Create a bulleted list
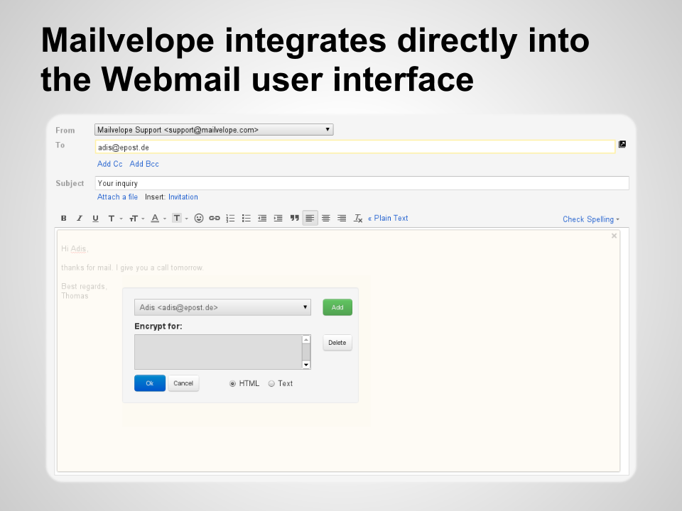Image resolution: width=682 pixels, height=511 pixels. (247, 218)
